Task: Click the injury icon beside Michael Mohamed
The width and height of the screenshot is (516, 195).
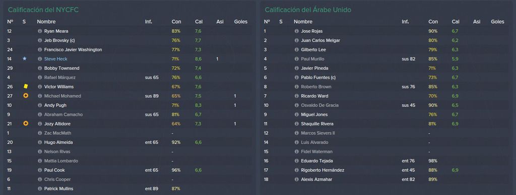Action: point(26,96)
